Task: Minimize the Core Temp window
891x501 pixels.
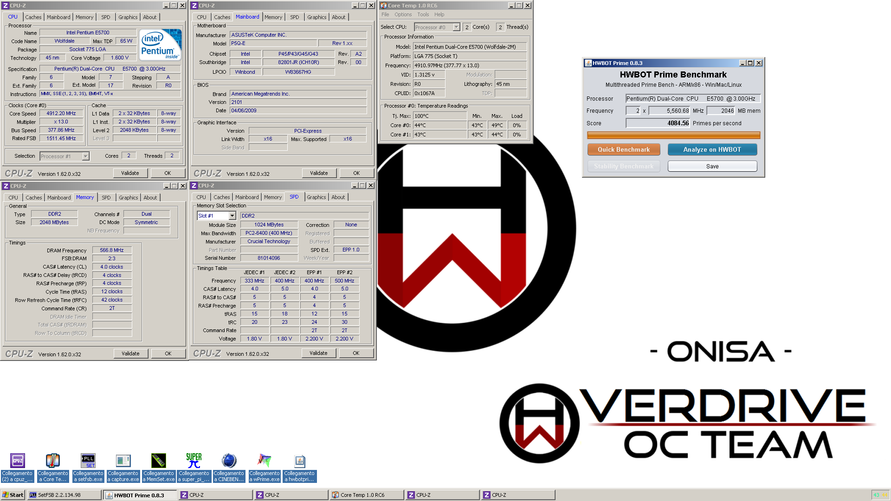Action: tap(511, 6)
